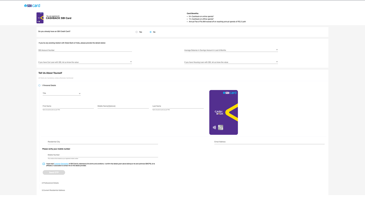365x220 pixels.
Task: Click the Middle Name(Optional) field
Action: 123,106
